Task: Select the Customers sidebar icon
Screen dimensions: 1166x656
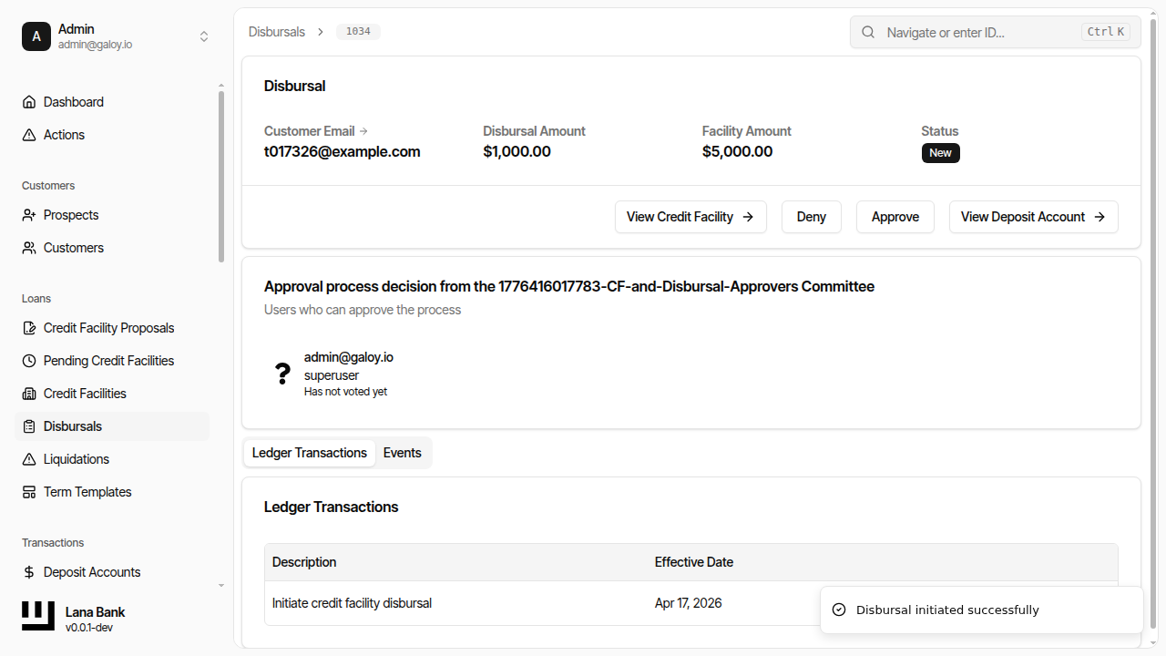Action: pos(28,247)
